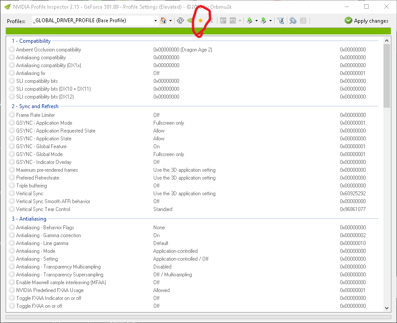Import a profile from file
Image resolution: width=397 pixels, height=323 pixels.
coord(263,20)
